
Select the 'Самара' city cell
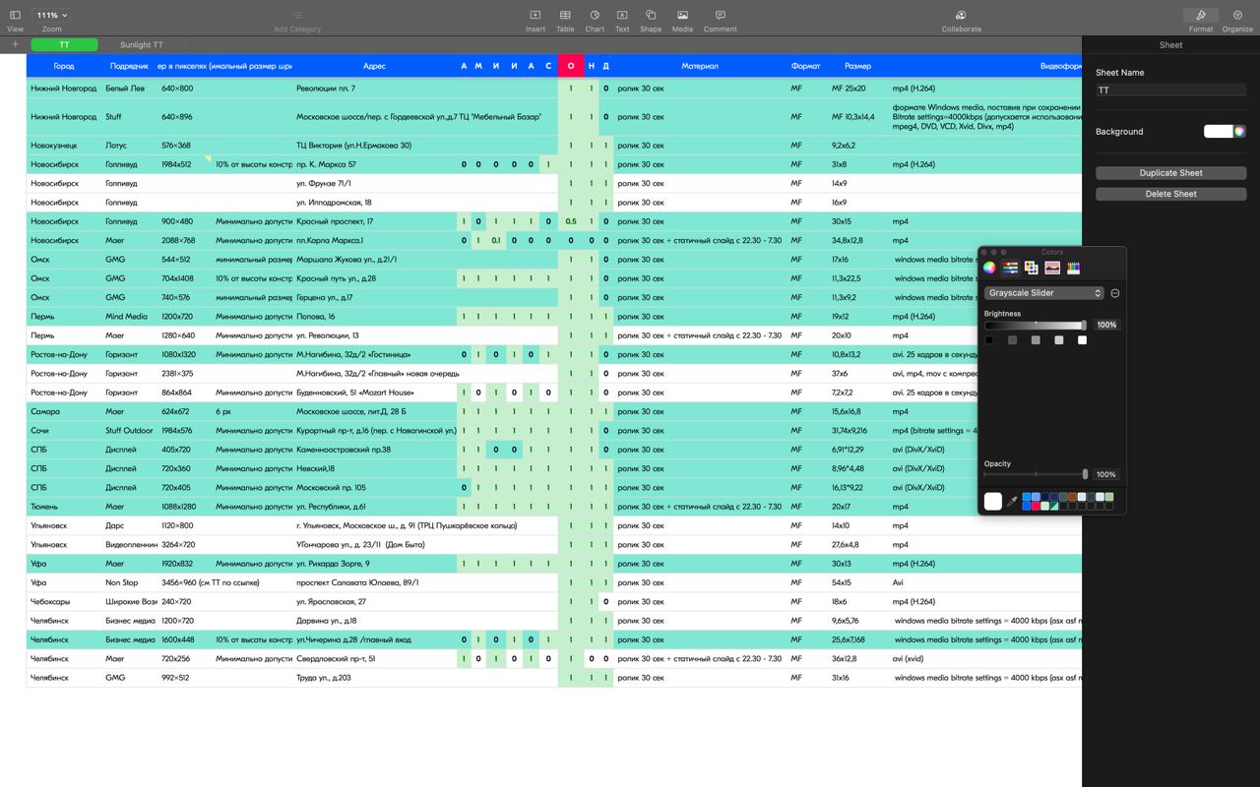64,411
